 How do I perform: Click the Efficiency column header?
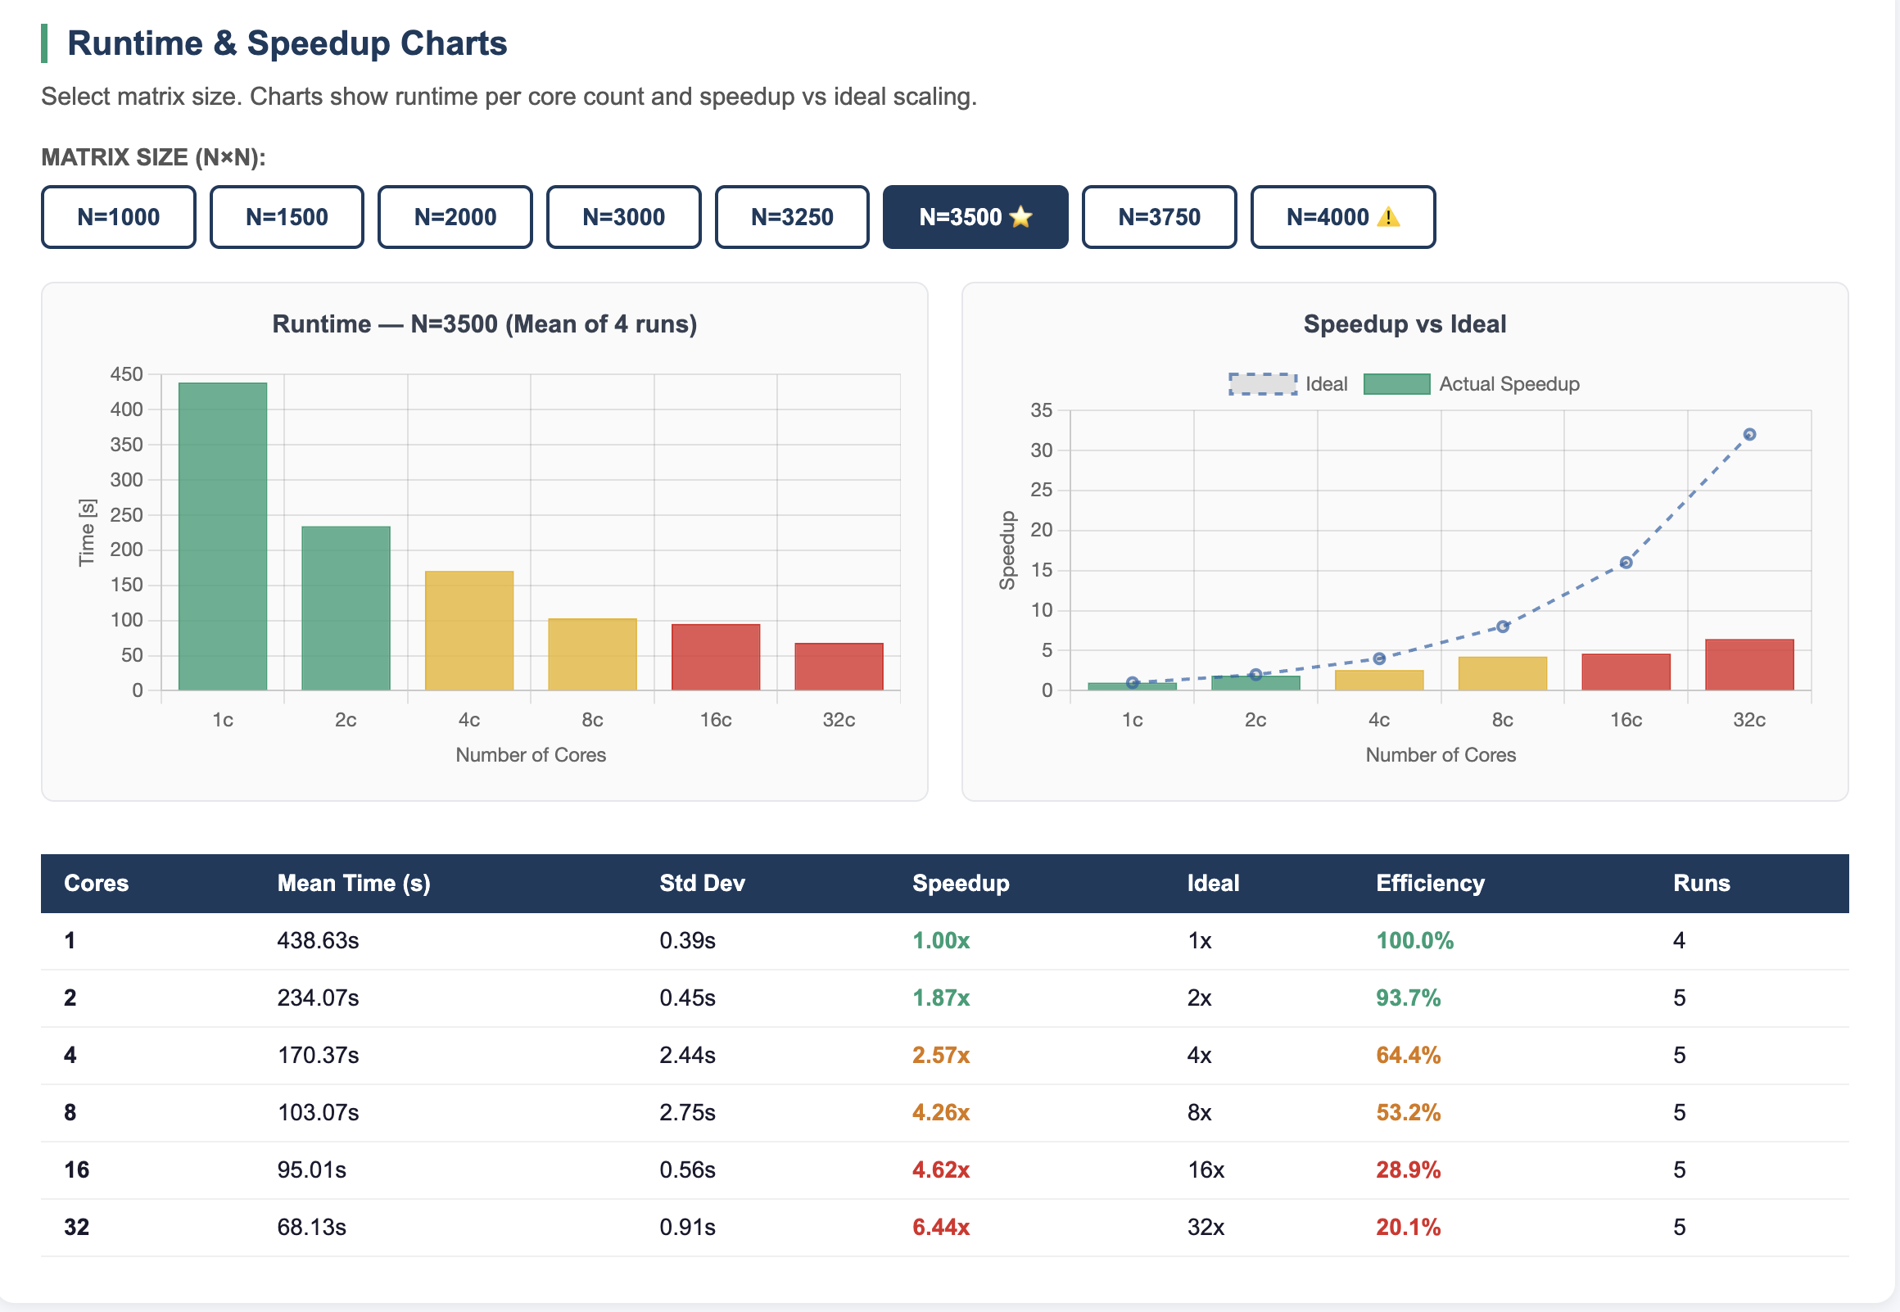click(1430, 883)
